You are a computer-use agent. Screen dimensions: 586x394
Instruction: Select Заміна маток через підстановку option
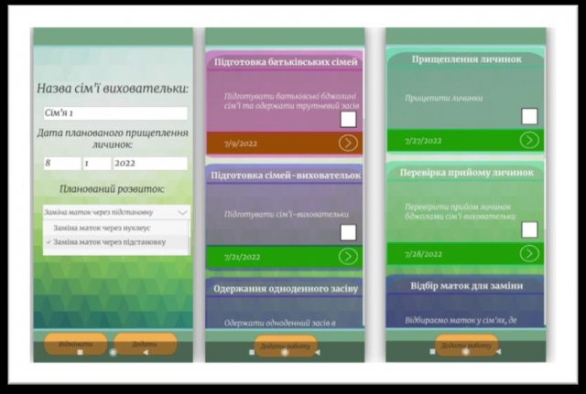coord(116,242)
